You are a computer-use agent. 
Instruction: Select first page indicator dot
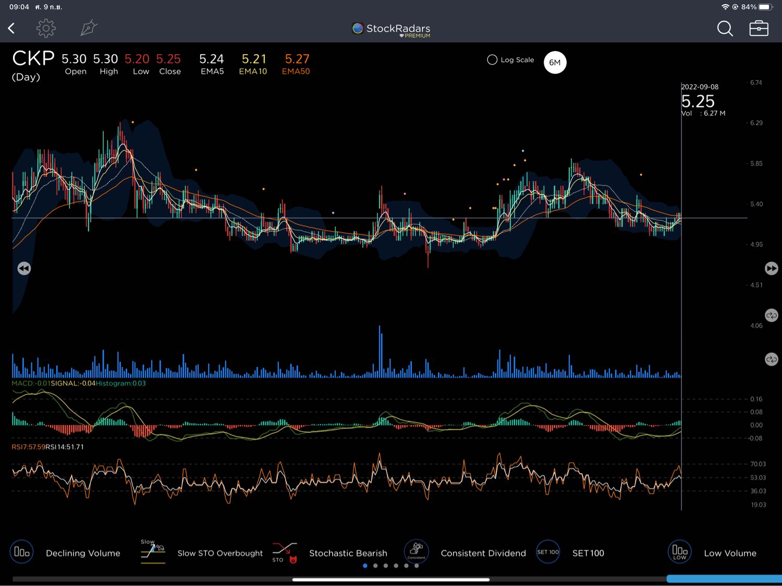coord(365,566)
